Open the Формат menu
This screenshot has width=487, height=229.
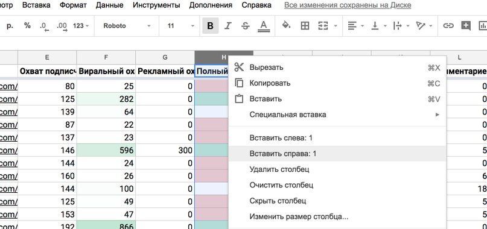pos(73,5)
